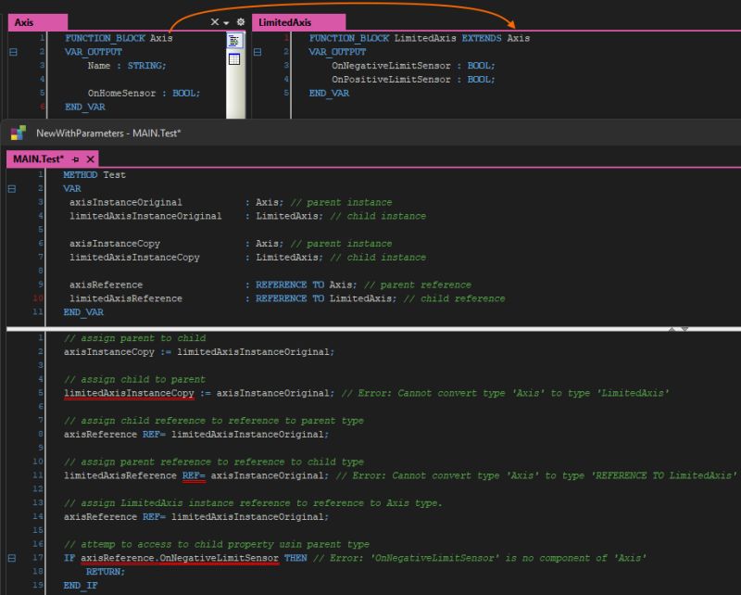Click the '// assign child to parent' comment

click(x=134, y=379)
